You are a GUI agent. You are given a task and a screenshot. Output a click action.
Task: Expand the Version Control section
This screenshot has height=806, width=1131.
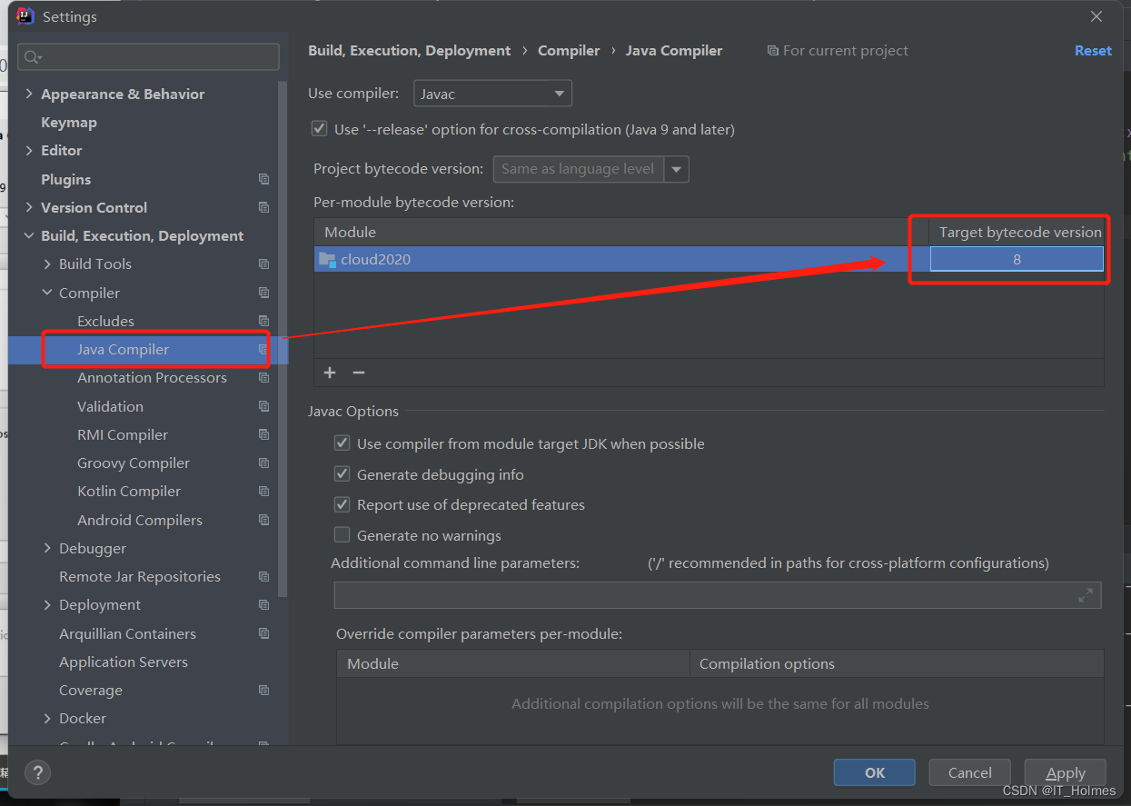29,207
